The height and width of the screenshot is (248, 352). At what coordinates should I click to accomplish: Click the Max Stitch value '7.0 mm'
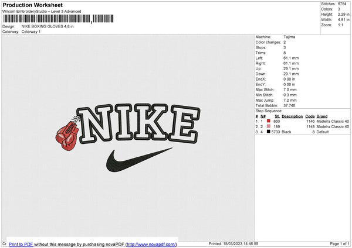click(290, 89)
